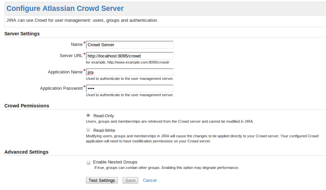Screen dimensions: 326x190
Task: Click the Cancel link
Action: point(150,180)
